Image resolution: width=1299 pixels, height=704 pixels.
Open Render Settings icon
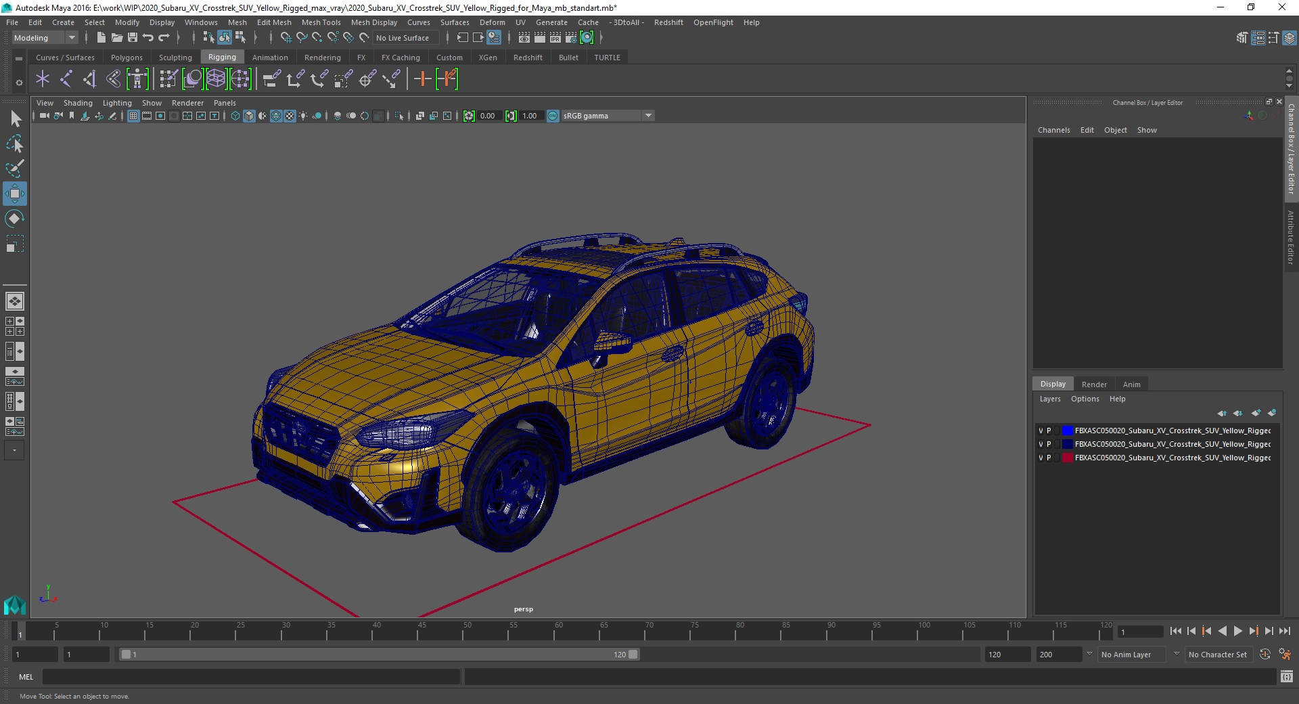(x=571, y=38)
